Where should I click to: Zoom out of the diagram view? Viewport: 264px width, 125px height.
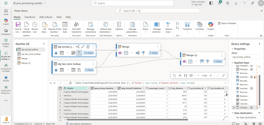point(198,76)
